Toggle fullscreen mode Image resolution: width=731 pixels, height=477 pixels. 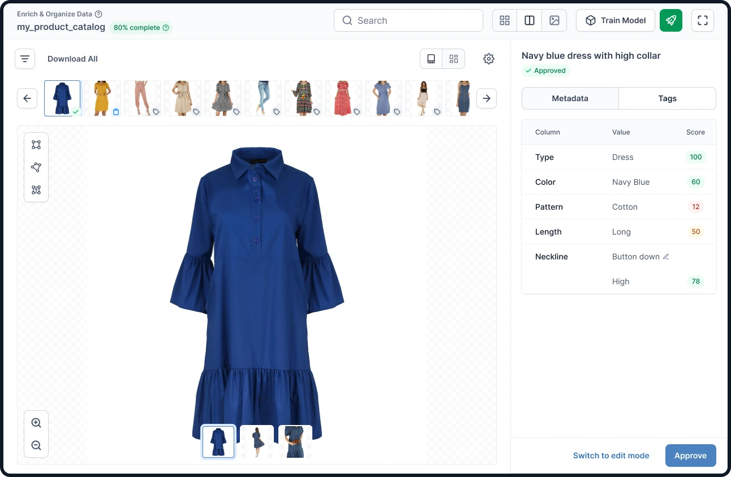(703, 20)
